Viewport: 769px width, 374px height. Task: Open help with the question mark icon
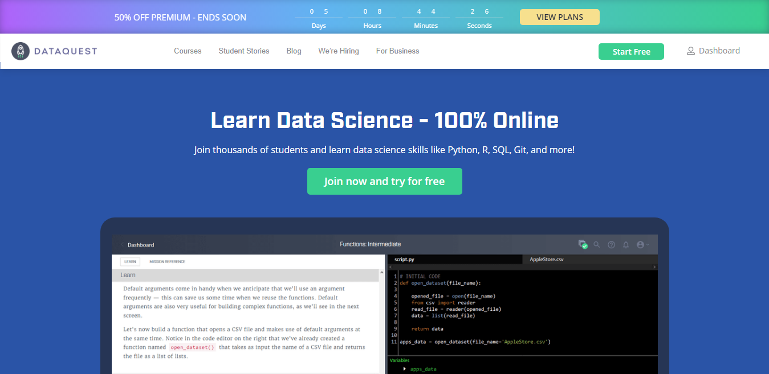click(x=611, y=245)
